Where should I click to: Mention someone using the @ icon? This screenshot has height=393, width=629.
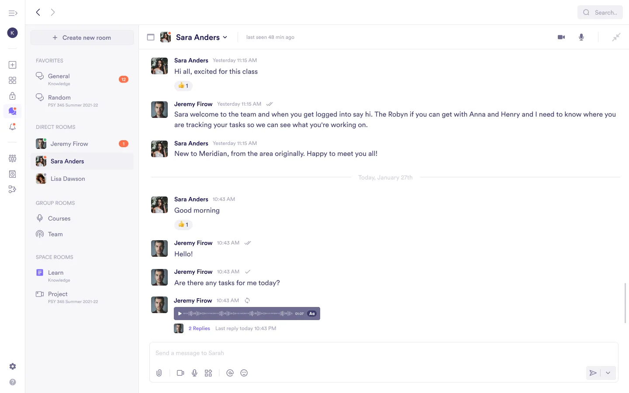click(x=230, y=372)
